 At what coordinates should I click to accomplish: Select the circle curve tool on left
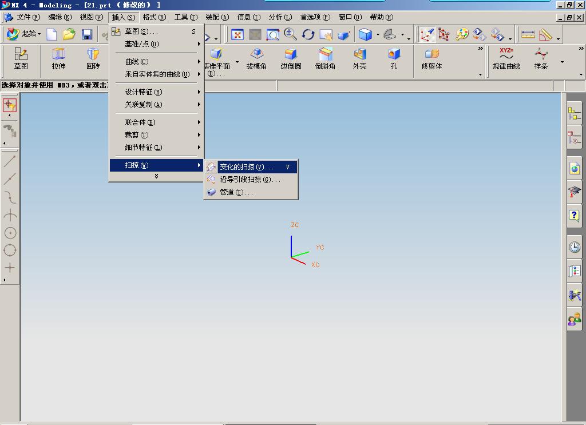coord(10,233)
